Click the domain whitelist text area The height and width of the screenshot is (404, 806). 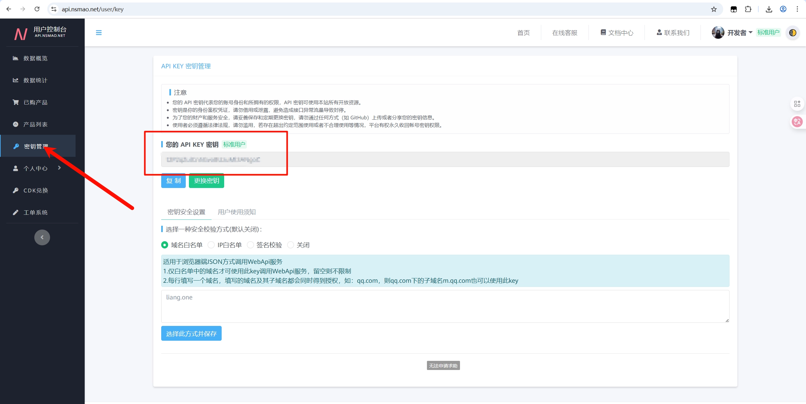(x=445, y=306)
